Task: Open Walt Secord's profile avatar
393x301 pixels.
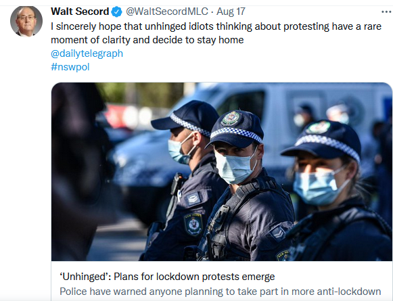Action: pyautogui.click(x=26, y=21)
